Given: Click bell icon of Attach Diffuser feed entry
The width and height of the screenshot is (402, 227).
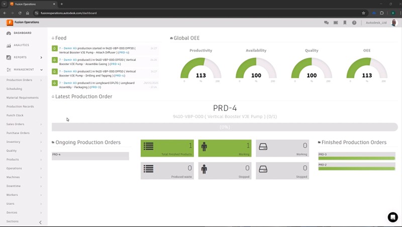Looking at the screenshot, I should click(x=55, y=48).
